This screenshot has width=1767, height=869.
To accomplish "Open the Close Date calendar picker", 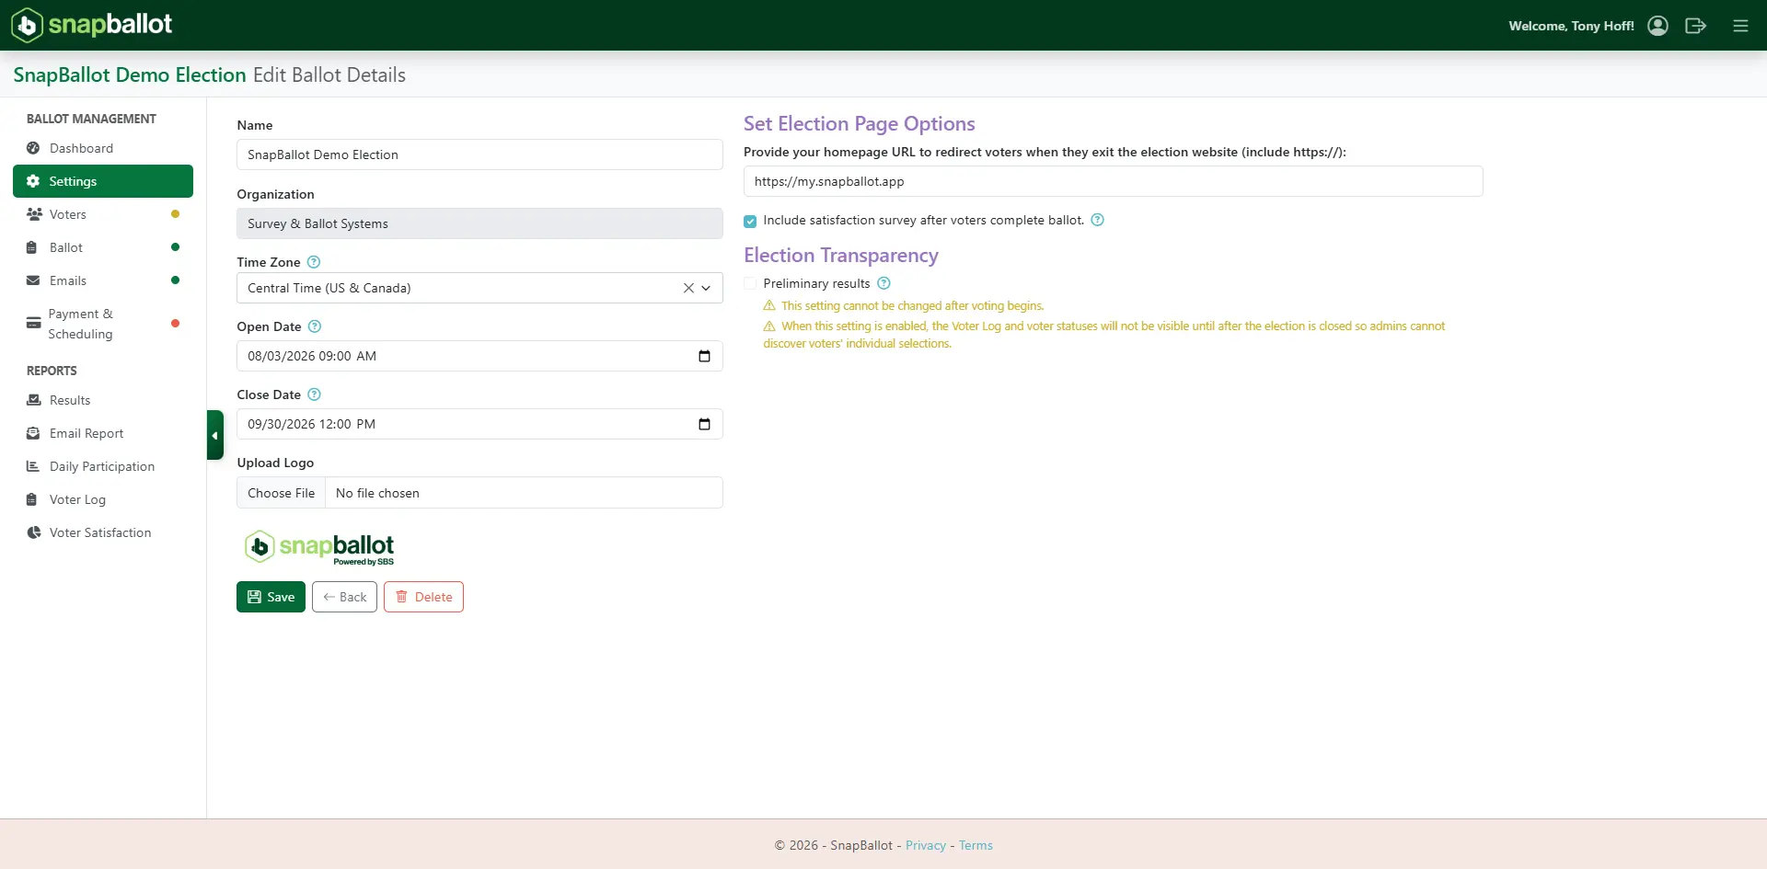I will click(x=704, y=424).
